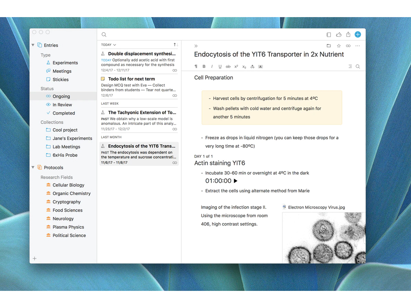
Task: Collapse the Protocols section triangle
Action: tap(33, 167)
